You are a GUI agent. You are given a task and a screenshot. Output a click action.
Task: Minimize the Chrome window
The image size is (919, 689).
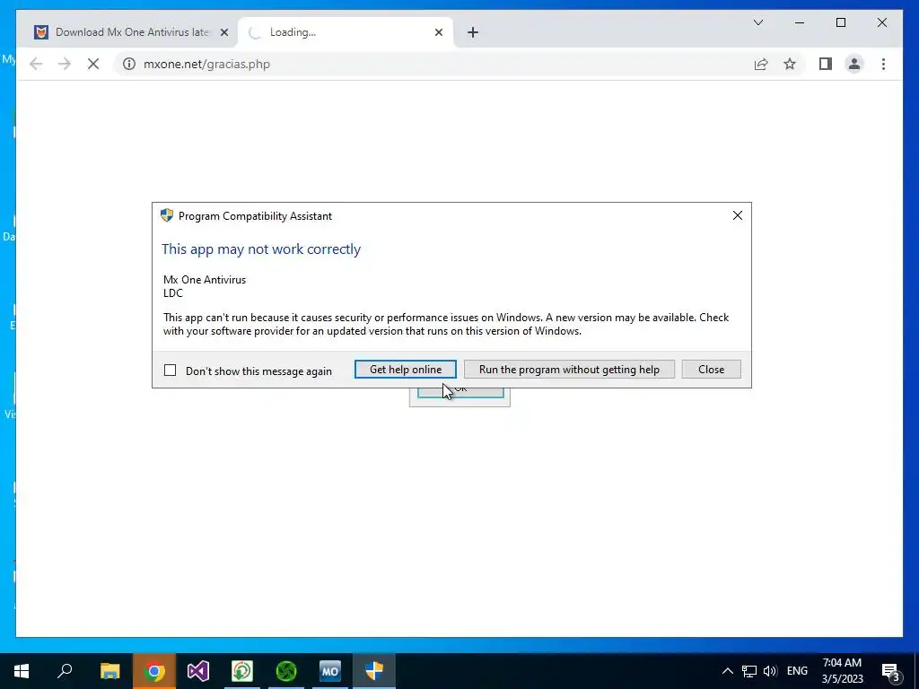(800, 22)
